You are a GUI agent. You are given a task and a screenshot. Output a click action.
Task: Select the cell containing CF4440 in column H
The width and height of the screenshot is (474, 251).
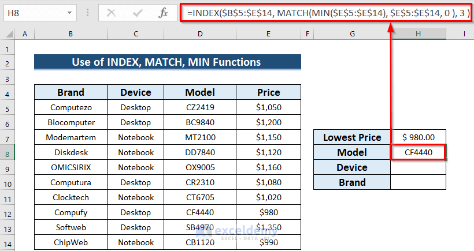[x=418, y=152]
